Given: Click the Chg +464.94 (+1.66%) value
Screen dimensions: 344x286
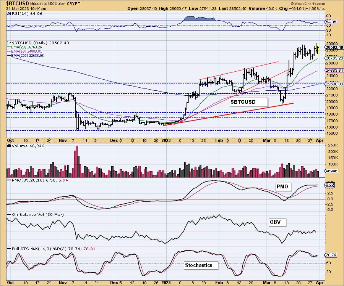Looking at the screenshot, I should 300,8.
